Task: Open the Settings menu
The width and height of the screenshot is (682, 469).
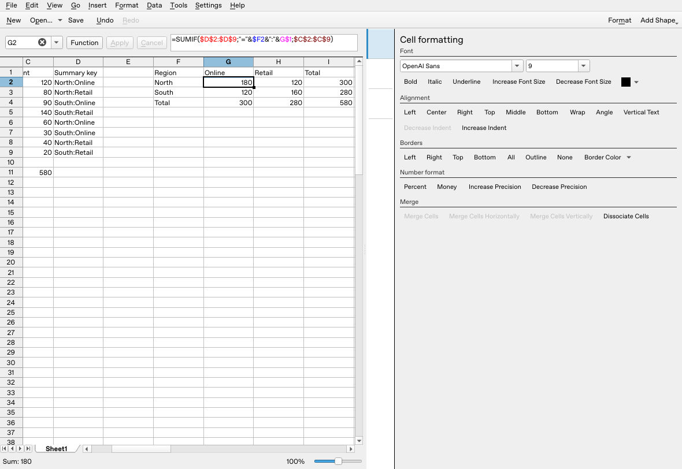Action: (208, 5)
